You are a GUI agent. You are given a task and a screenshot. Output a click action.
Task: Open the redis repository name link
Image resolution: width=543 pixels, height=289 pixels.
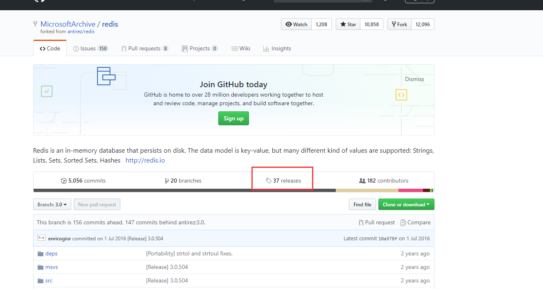tap(110, 24)
